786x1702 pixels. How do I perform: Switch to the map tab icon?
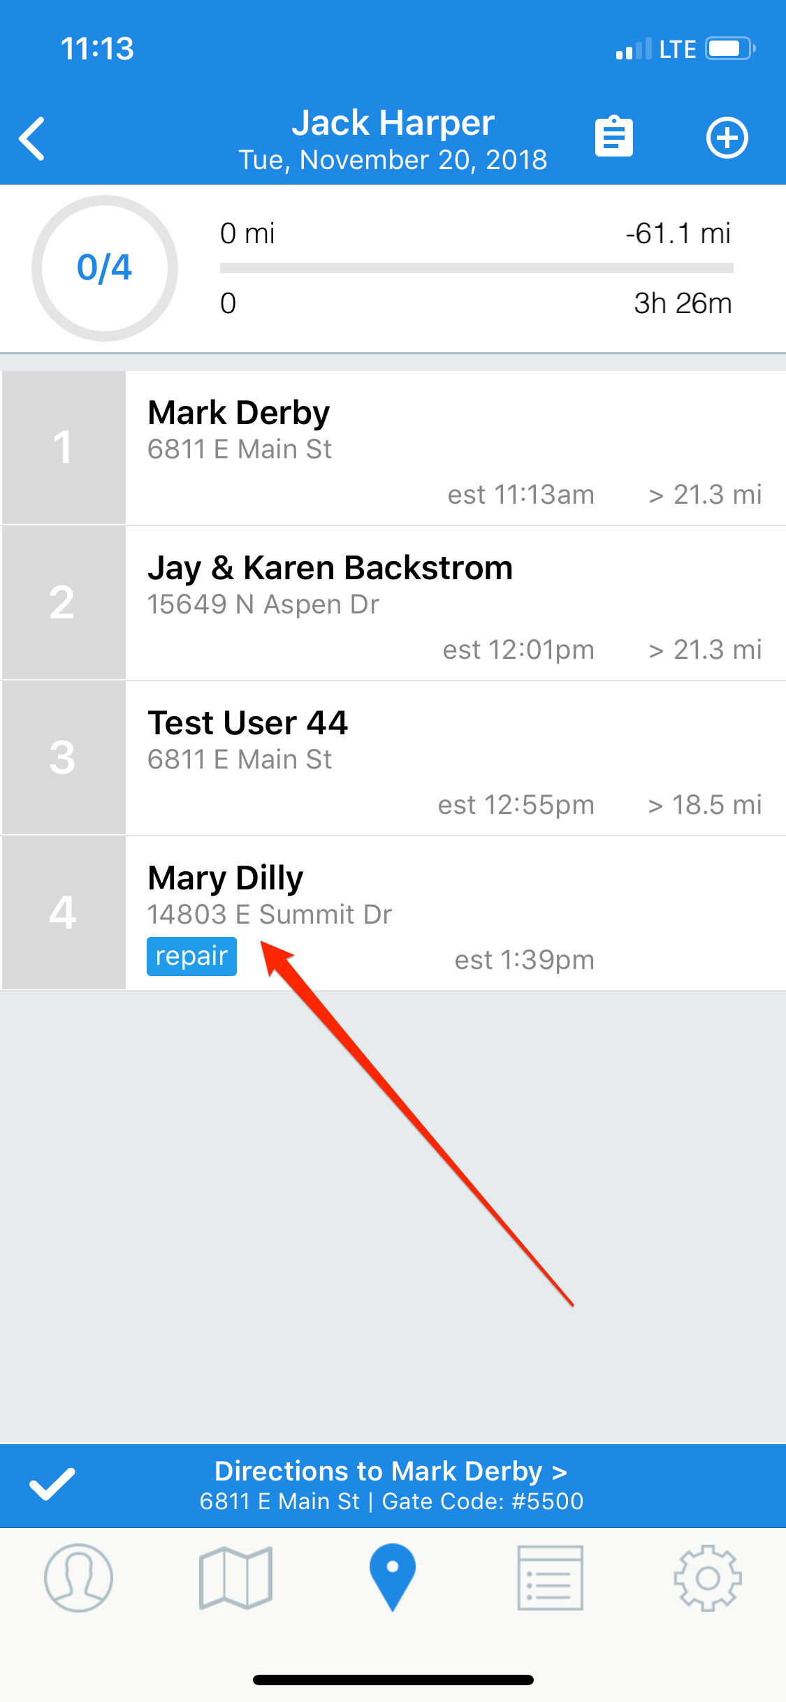tap(235, 1578)
